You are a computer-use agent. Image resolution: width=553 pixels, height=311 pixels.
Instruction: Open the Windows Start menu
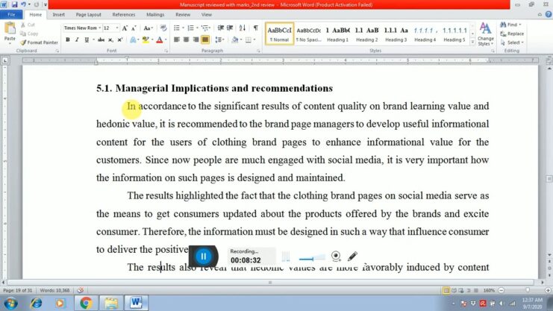[x=10, y=303]
